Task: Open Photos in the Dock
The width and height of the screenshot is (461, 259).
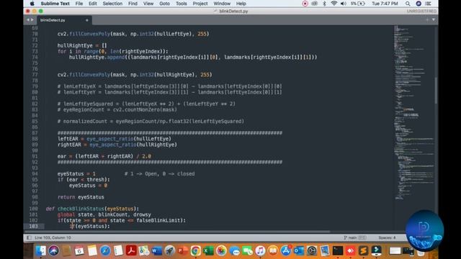Action: [x=221, y=251]
